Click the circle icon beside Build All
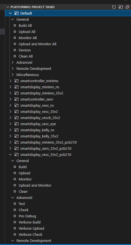Screen dimensions: 131x245 [15, 25]
